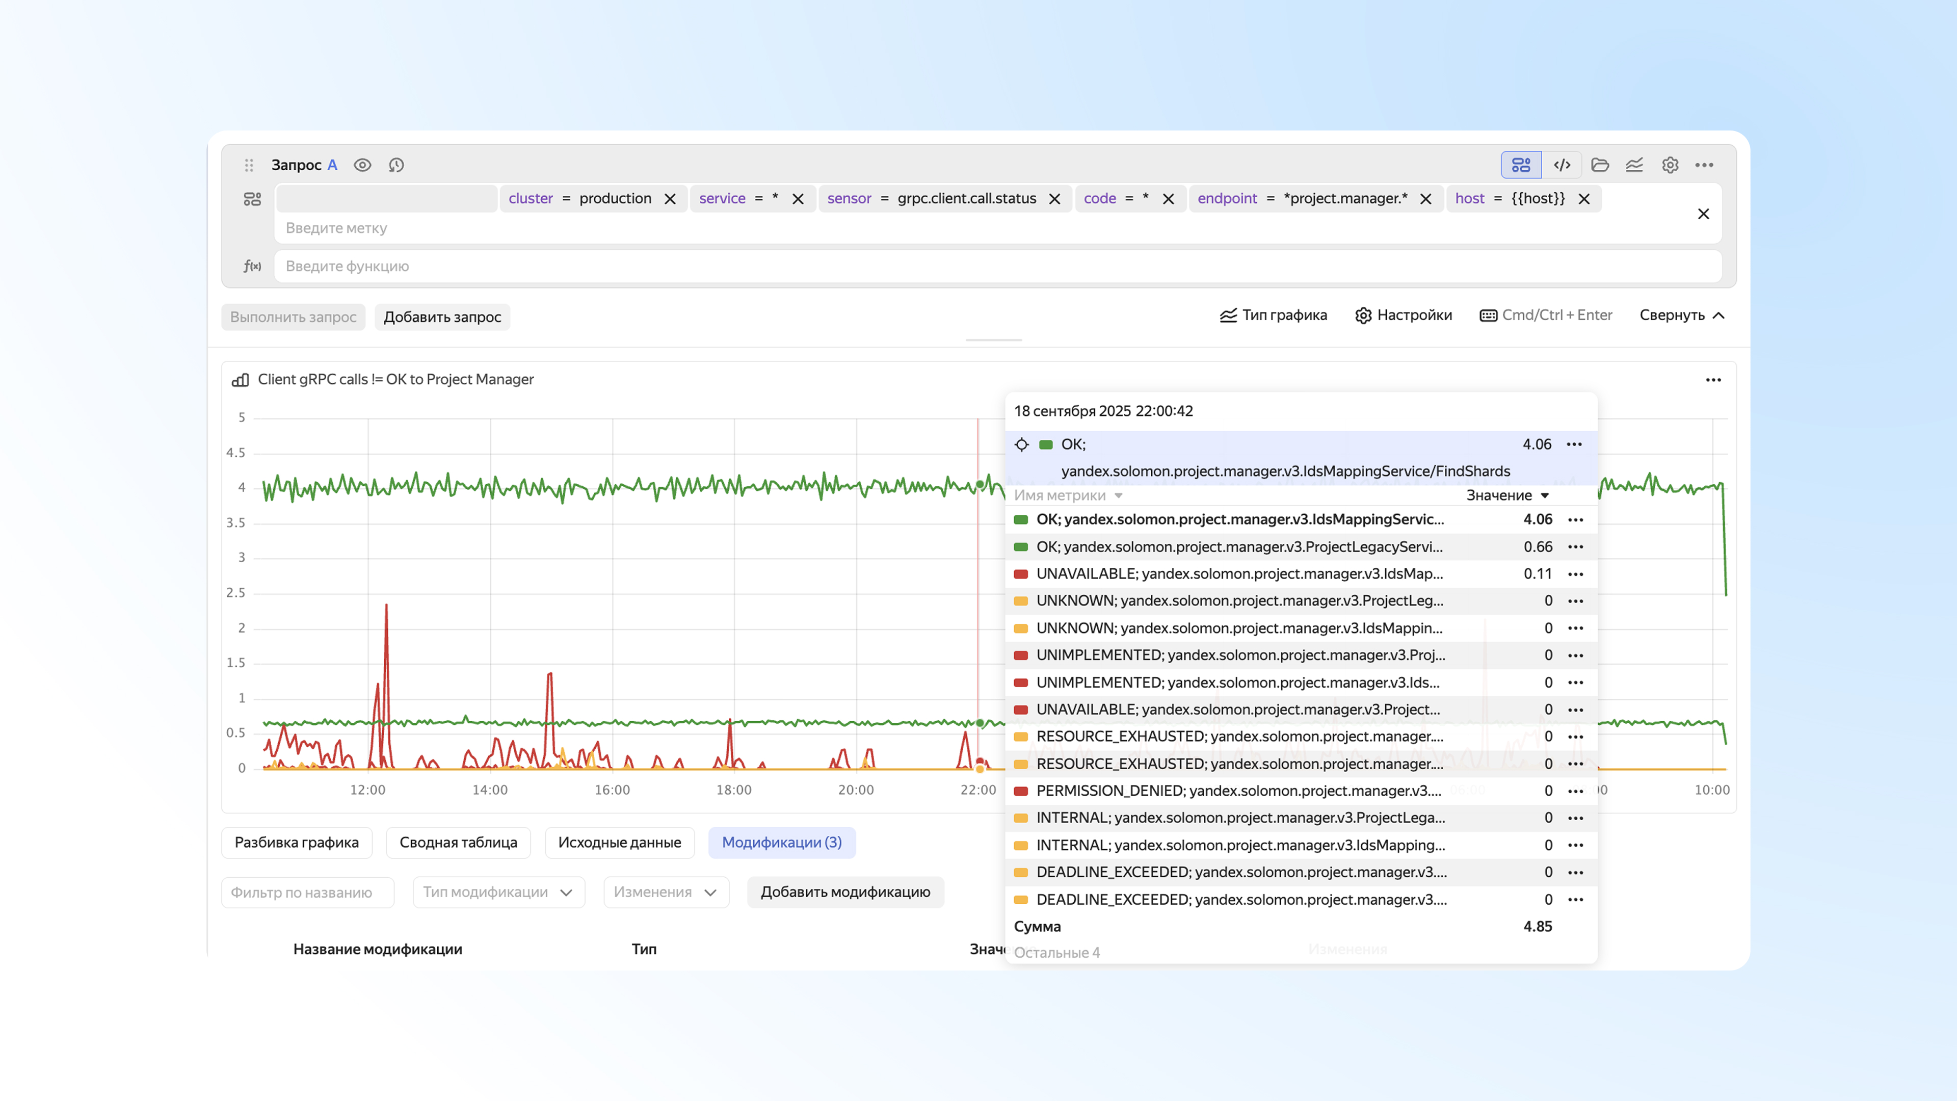Collapse the panel with Свернуть

[1681, 316]
